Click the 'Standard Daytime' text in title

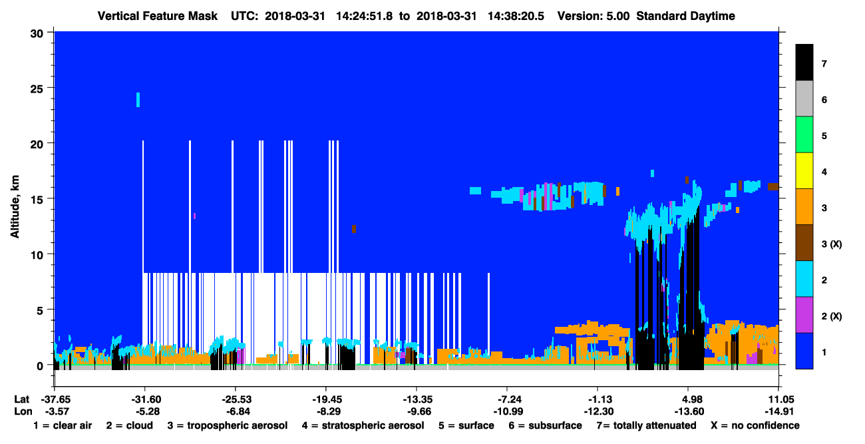tap(685, 16)
